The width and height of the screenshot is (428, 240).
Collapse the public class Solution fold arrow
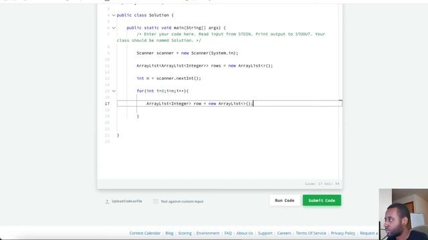click(114, 15)
